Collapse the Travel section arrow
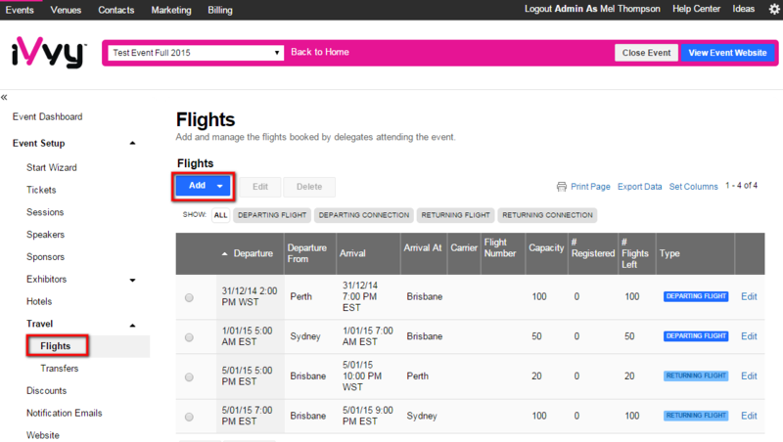The height and width of the screenshot is (442, 783). (132, 326)
